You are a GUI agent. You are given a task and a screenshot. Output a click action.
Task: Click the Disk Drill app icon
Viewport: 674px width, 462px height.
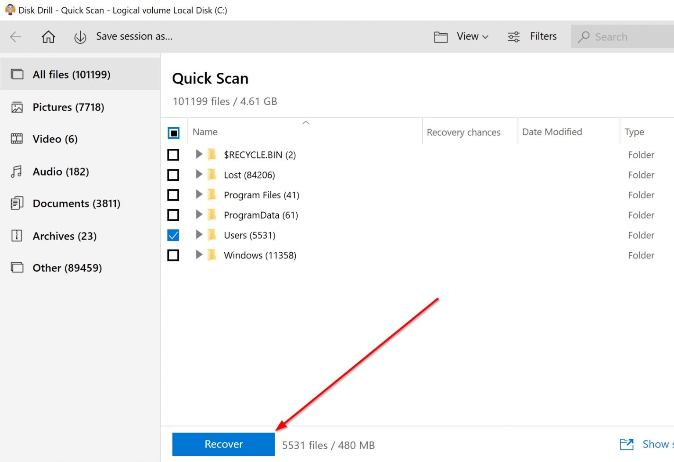pyautogui.click(x=9, y=9)
